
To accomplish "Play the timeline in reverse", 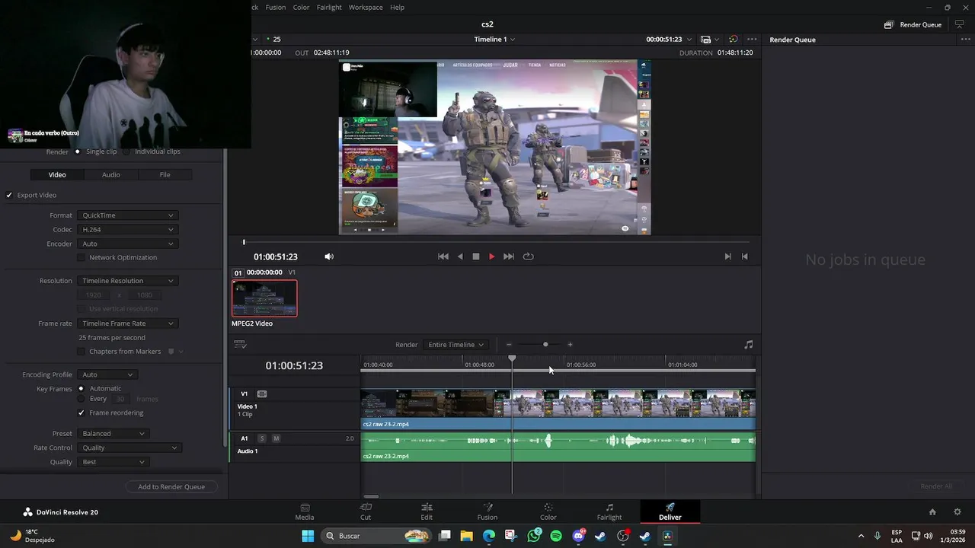I will point(460,256).
